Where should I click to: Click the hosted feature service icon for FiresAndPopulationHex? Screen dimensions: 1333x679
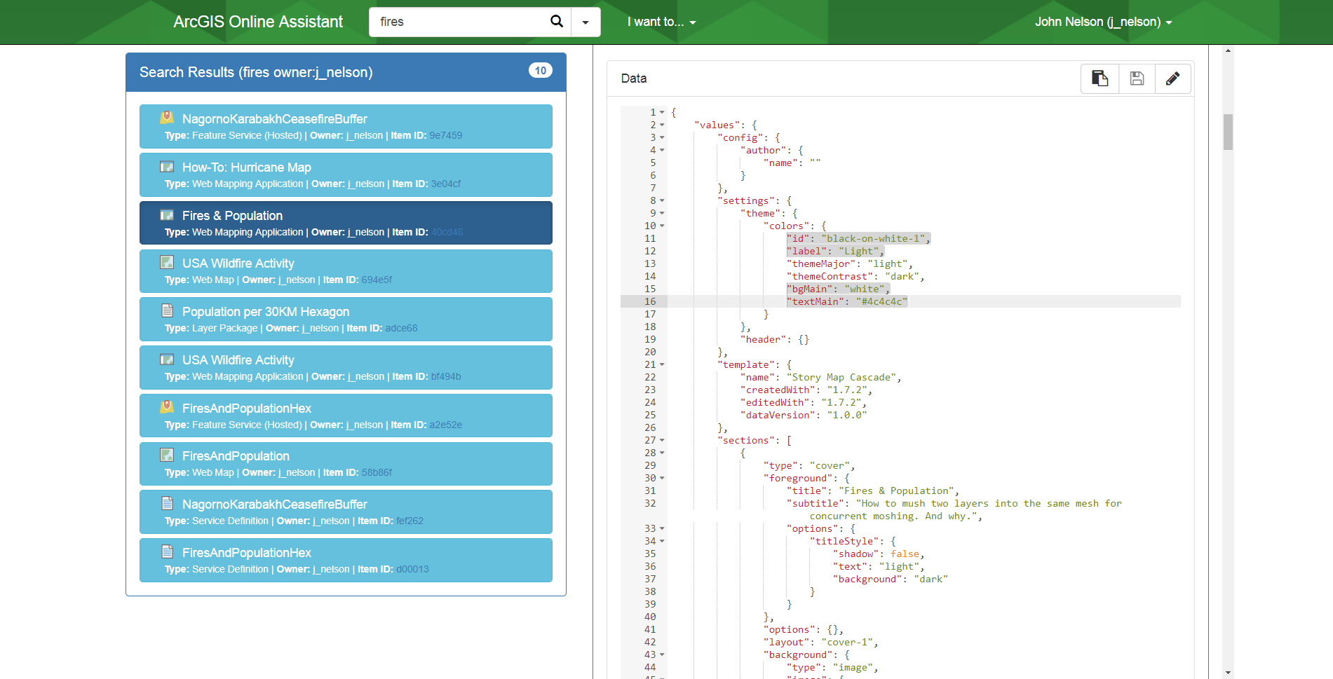(167, 407)
